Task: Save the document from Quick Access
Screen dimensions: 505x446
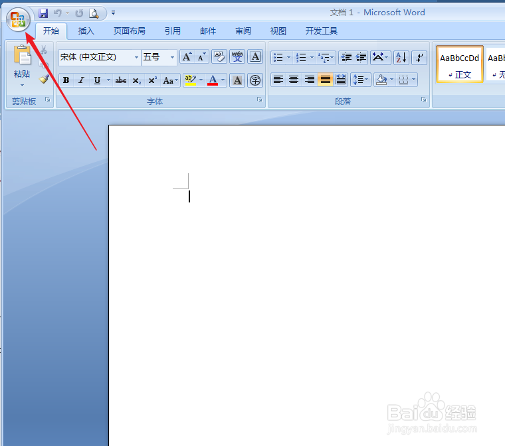Action: point(43,13)
